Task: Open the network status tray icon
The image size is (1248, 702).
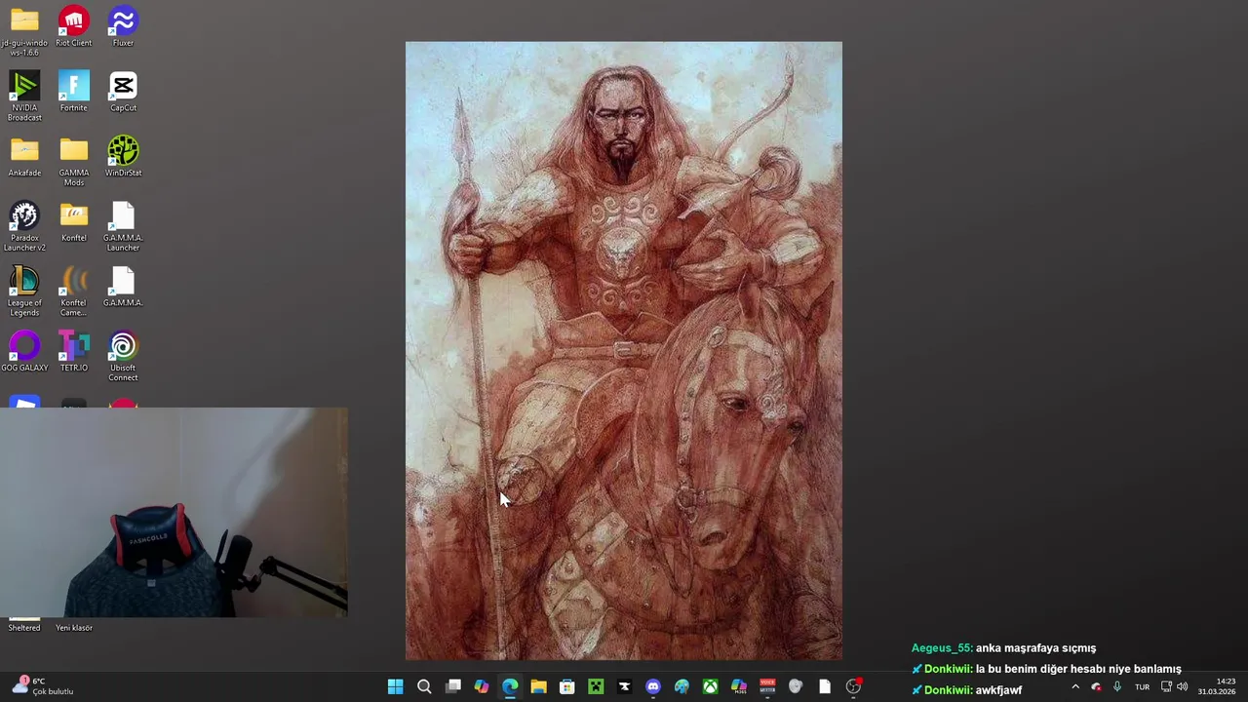Action: coord(1166,686)
